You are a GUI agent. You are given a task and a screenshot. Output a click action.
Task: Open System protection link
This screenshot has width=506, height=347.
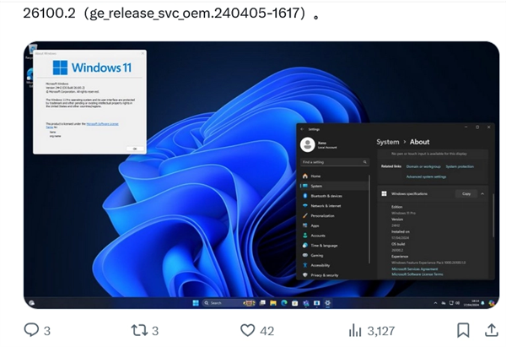coord(460,166)
